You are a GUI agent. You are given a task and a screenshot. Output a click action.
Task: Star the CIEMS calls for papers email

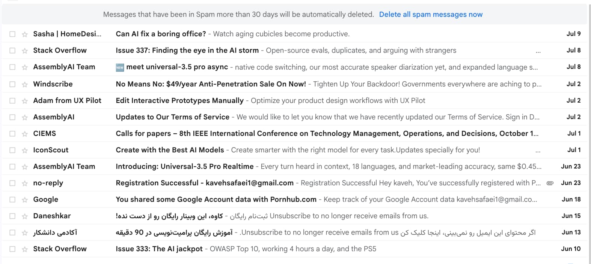[x=25, y=134]
